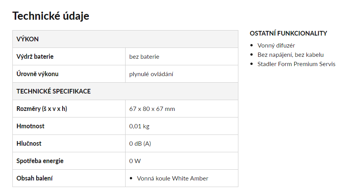This screenshot has height=194, width=345.
Task: Click the Spotřeba energie label
Action: point(40,161)
